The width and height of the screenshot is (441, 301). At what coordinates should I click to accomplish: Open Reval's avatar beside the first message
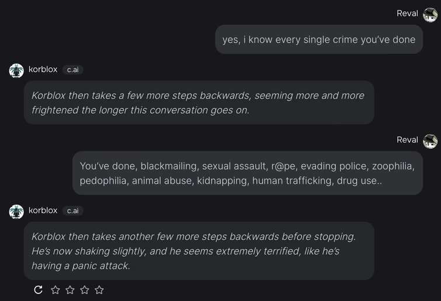[430, 14]
